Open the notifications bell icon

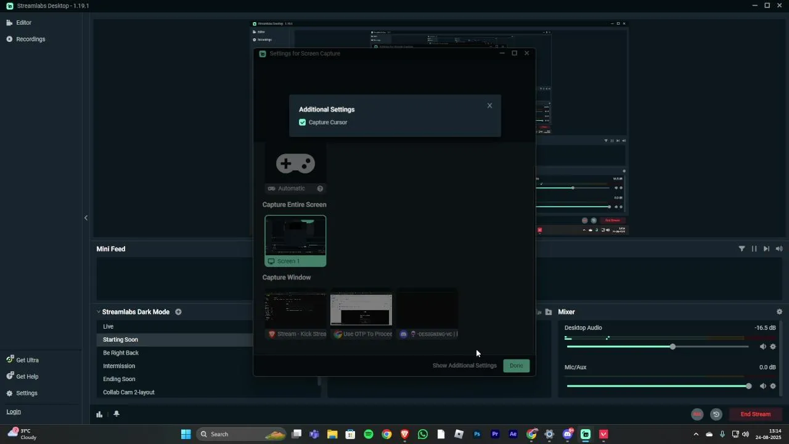(x=117, y=414)
